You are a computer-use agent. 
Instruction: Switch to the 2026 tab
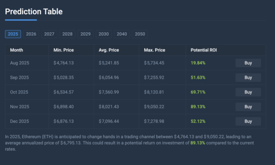[x=31, y=34]
